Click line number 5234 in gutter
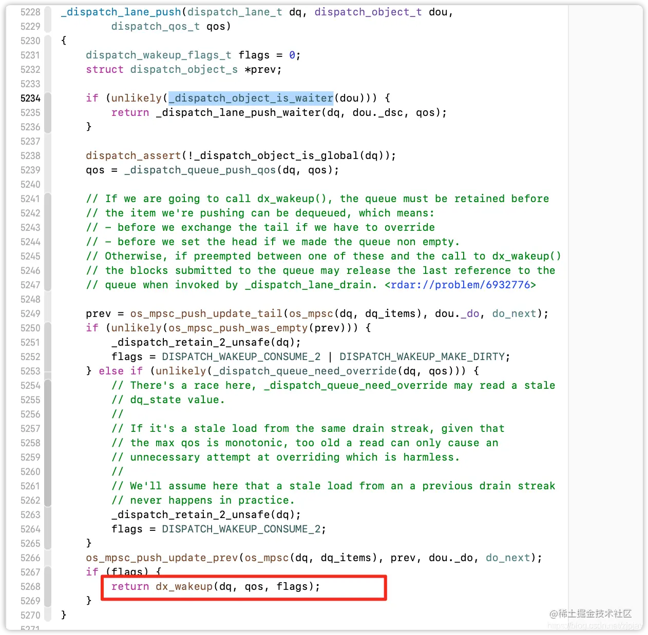The image size is (648, 635). click(30, 98)
